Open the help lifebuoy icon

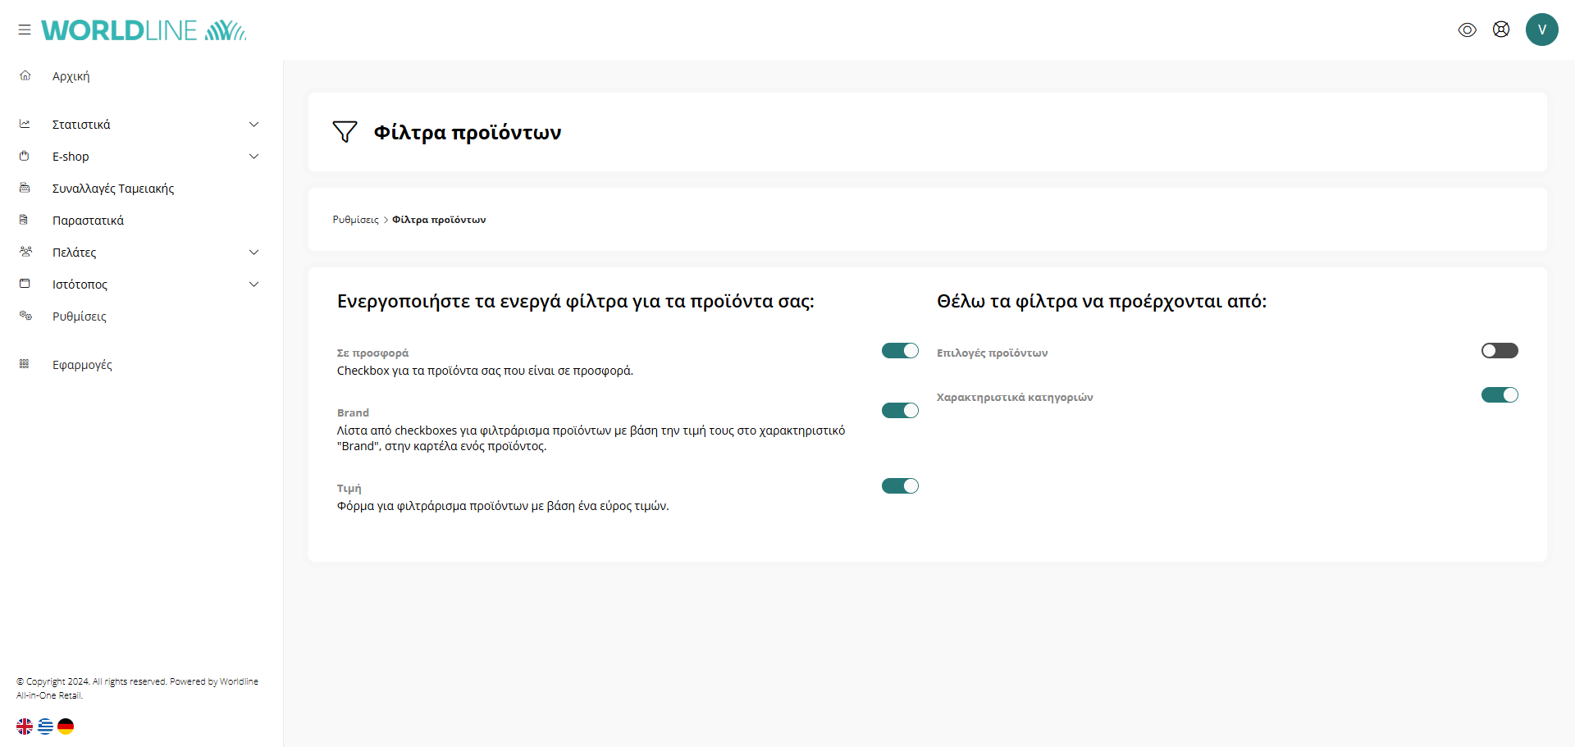(1500, 30)
